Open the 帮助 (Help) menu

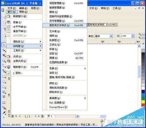[x=23, y=12]
